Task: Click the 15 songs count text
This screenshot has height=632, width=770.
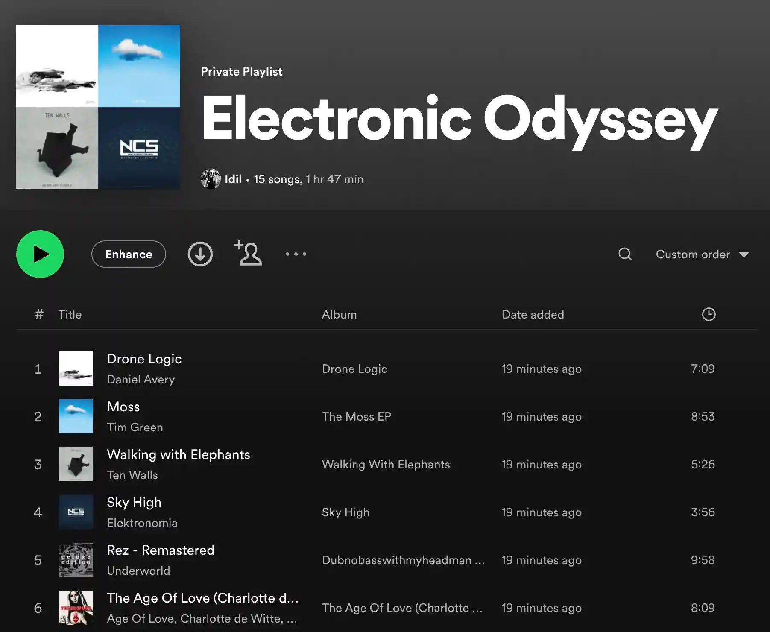Action: coord(278,179)
